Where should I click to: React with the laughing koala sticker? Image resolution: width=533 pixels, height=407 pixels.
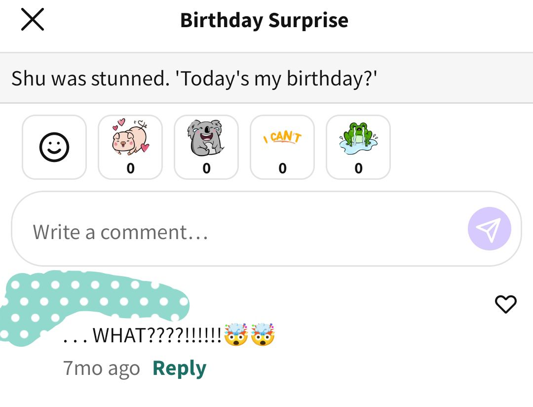(x=206, y=147)
